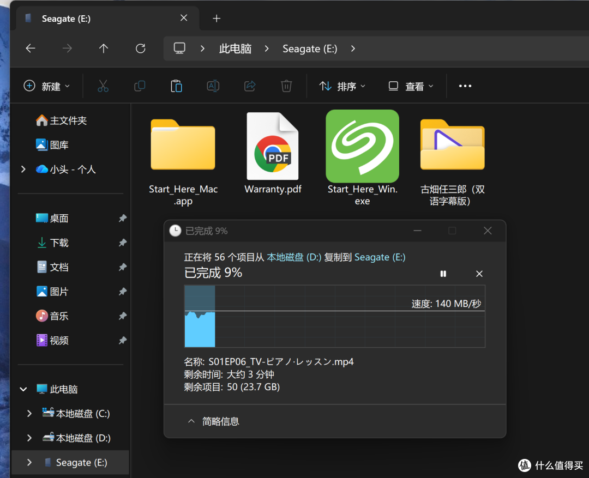Close the Seagate (E:) tab
Viewport: 589px width, 478px height.
(184, 18)
